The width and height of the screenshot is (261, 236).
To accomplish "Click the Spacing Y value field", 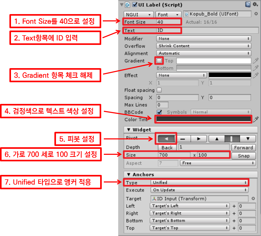I will click(230, 97).
